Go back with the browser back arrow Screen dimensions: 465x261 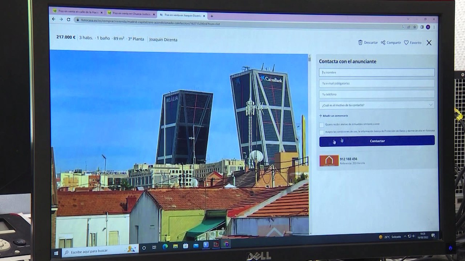click(x=54, y=19)
